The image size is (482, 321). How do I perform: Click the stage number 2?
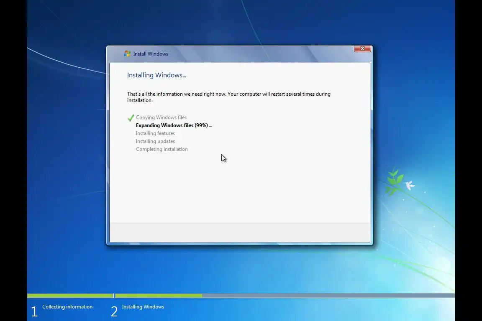click(114, 311)
